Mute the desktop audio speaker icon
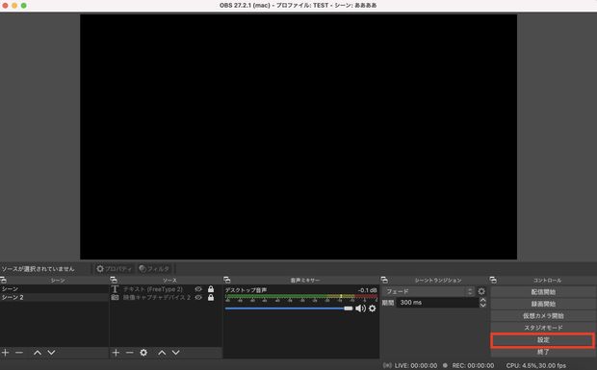Image resolution: width=597 pixels, height=370 pixels. coord(360,308)
